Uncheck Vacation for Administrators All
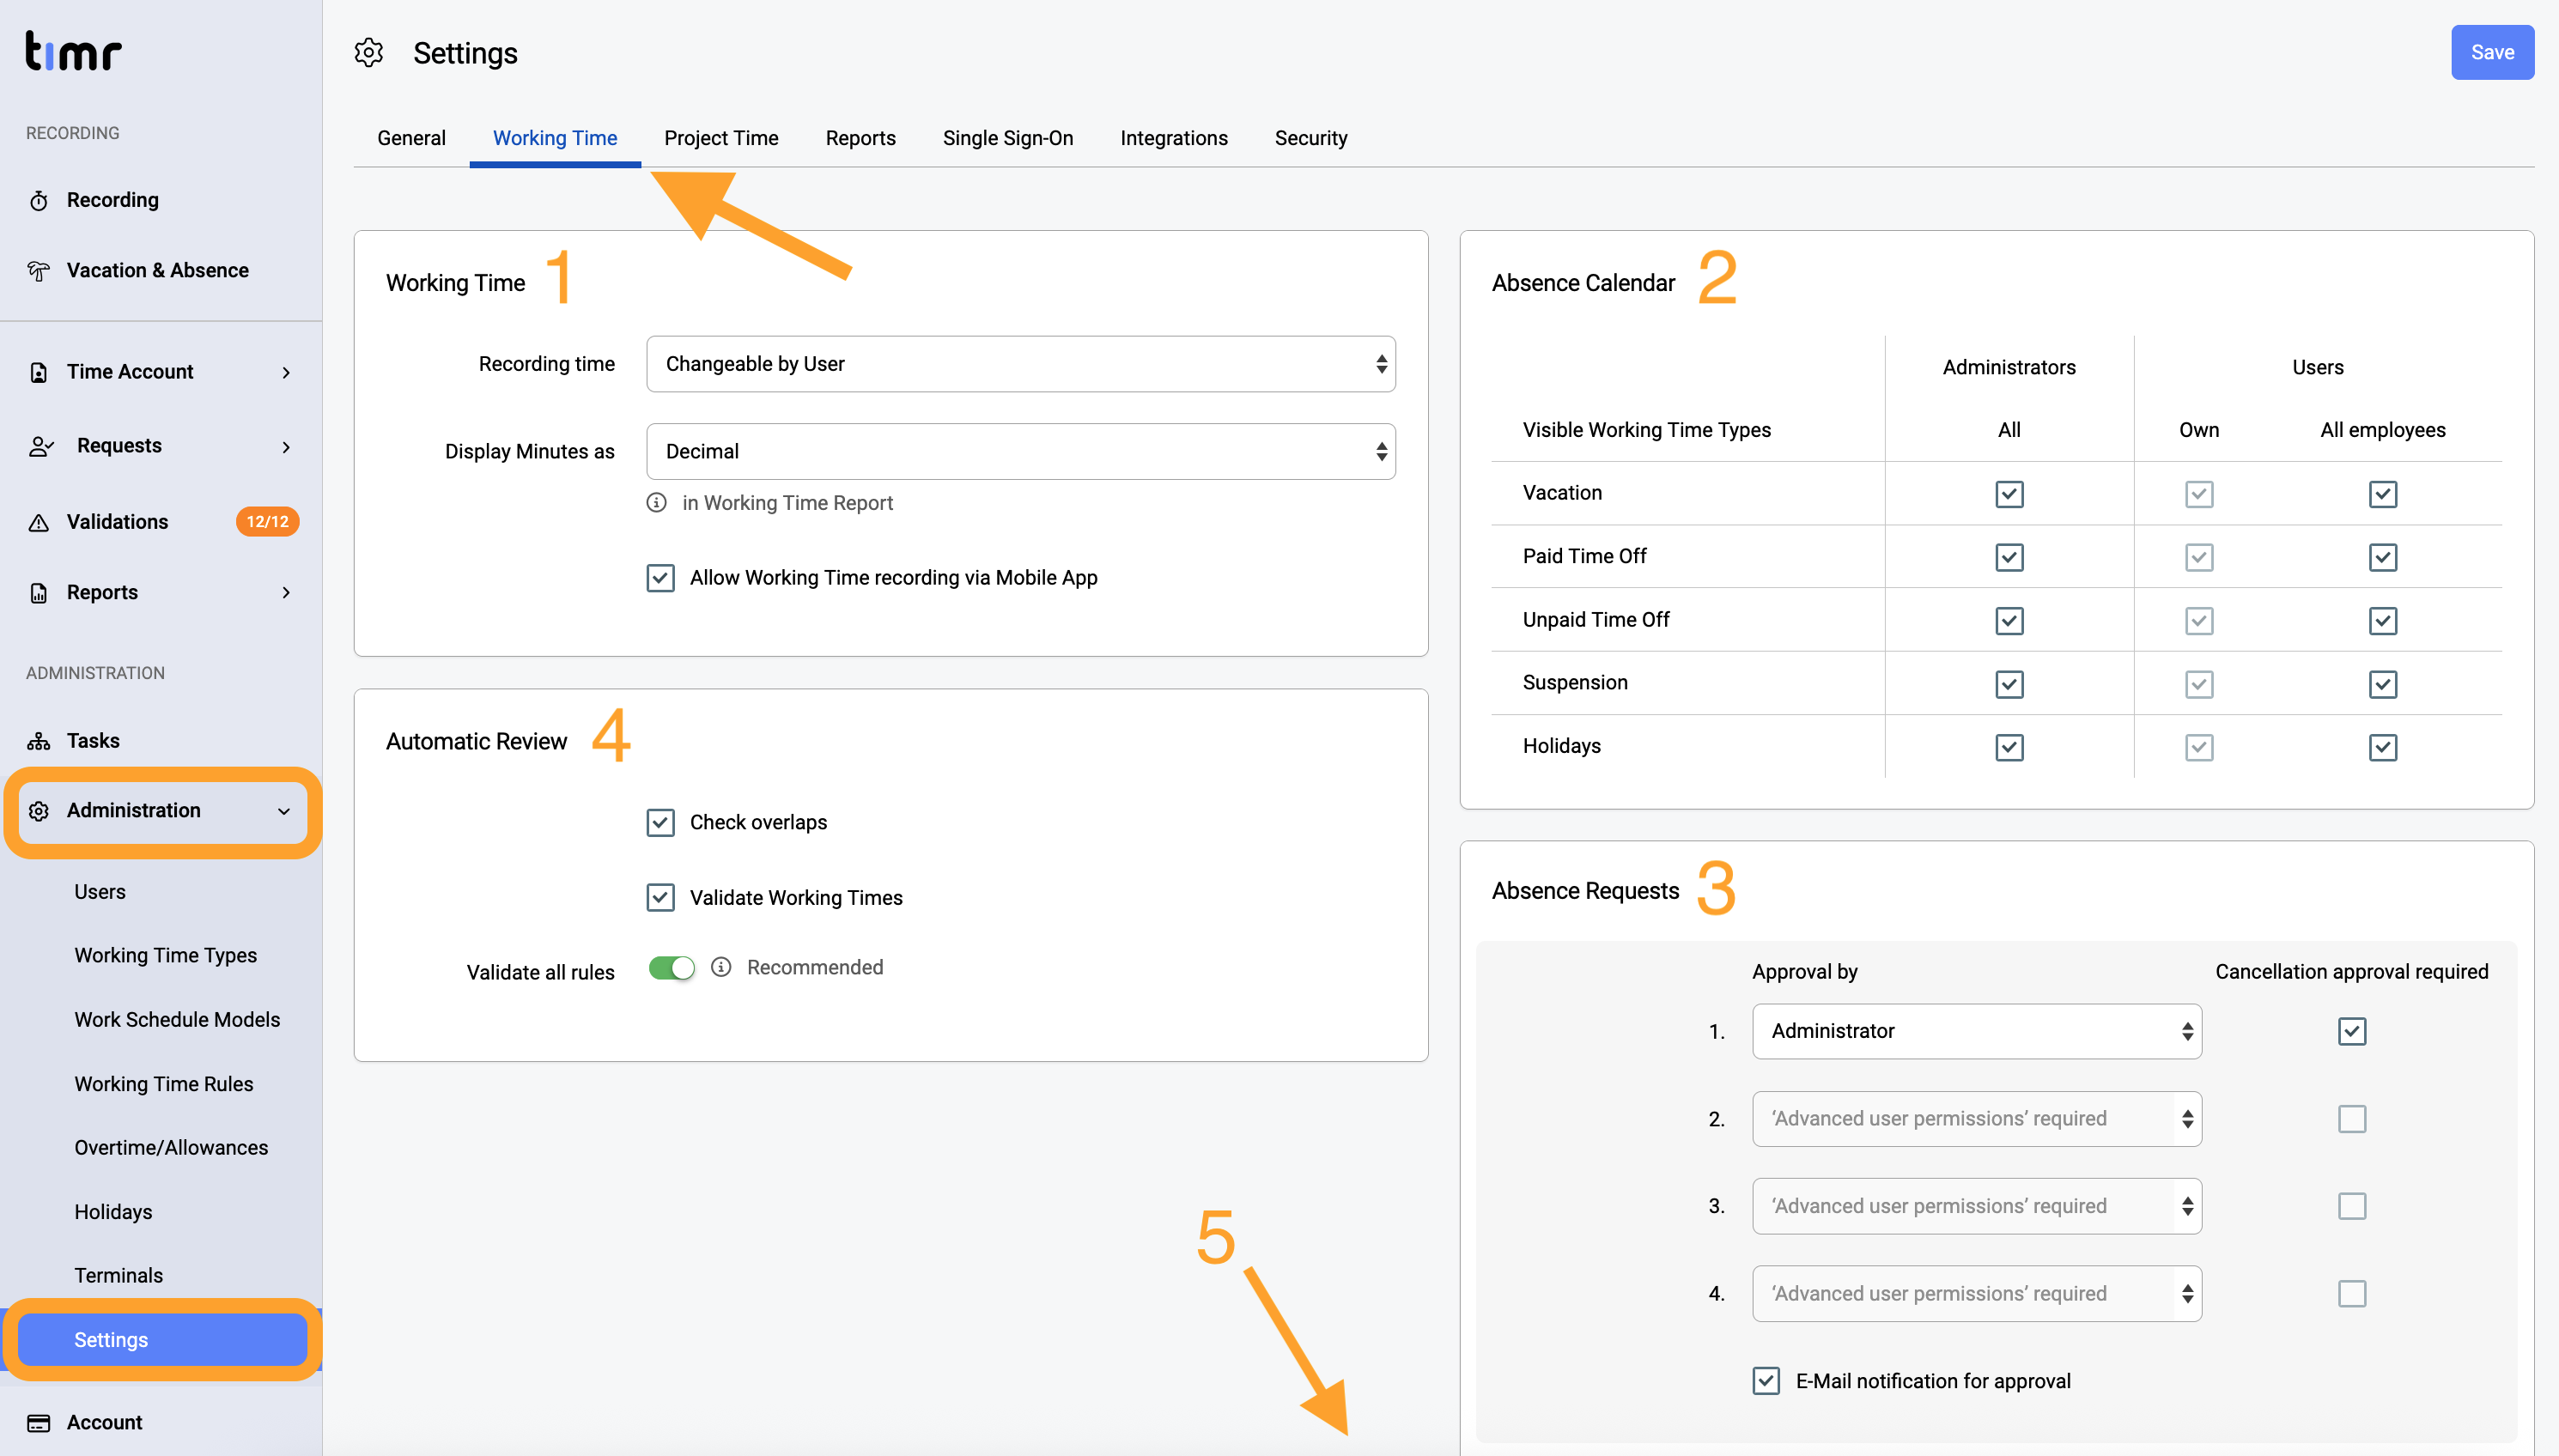2559x1456 pixels. coord(2009,494)
